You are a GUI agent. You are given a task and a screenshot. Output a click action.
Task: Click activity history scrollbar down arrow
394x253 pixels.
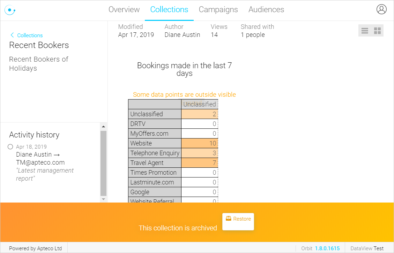coord(103,199)
